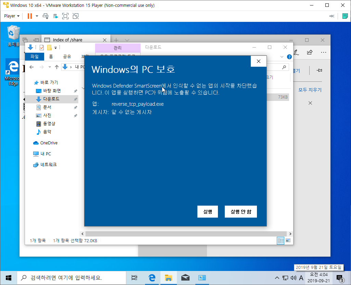Collapse the VMware toolbar with double chevron icon
The height and width of the screenshot is (285, 351).
(x=332, y=16)
